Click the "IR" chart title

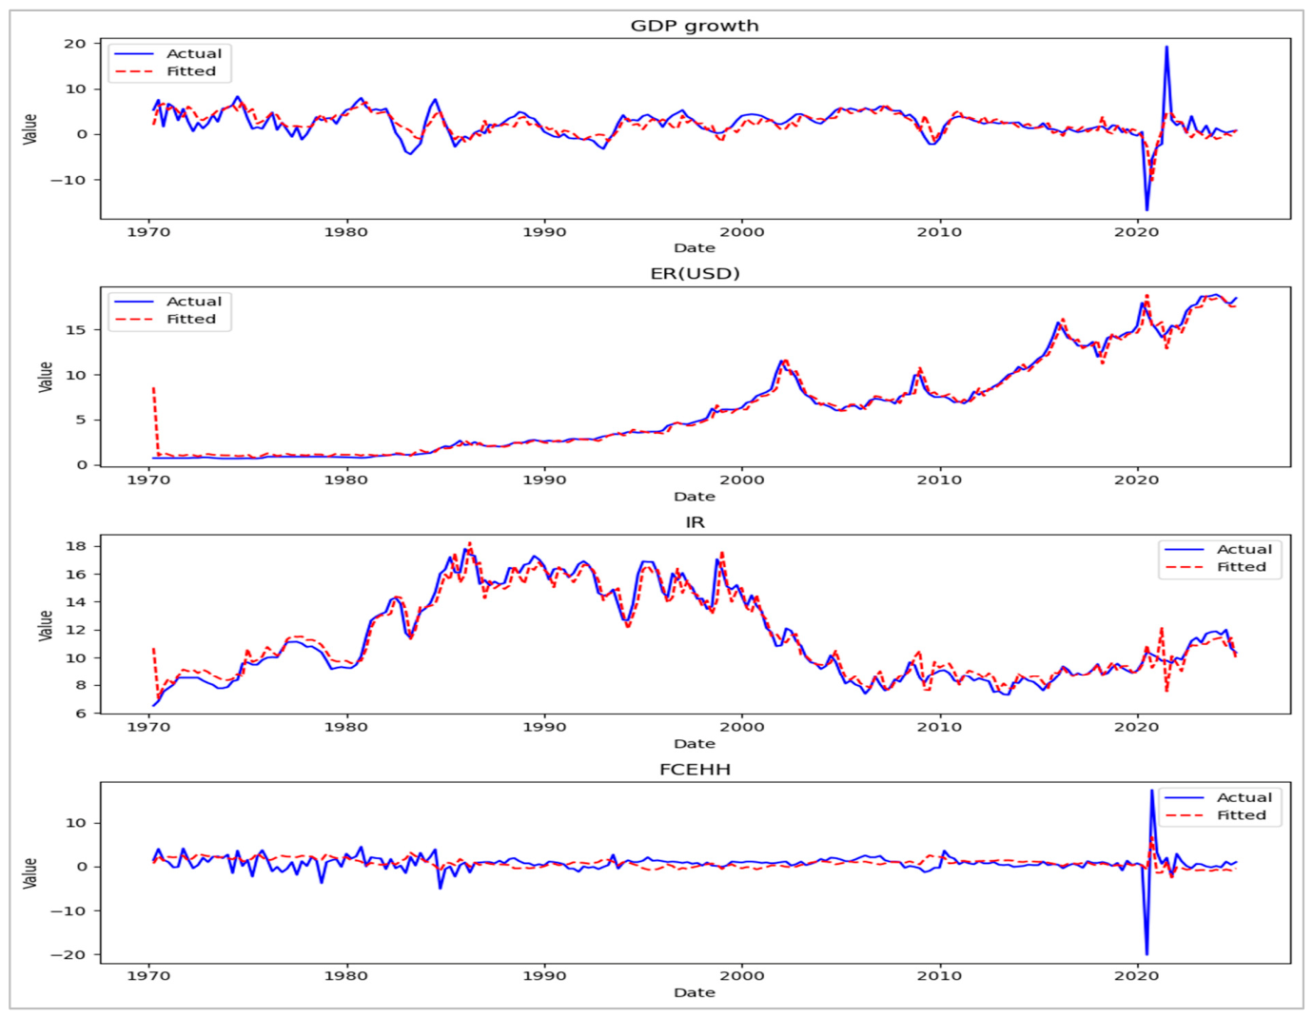click(x=695, y=522)
